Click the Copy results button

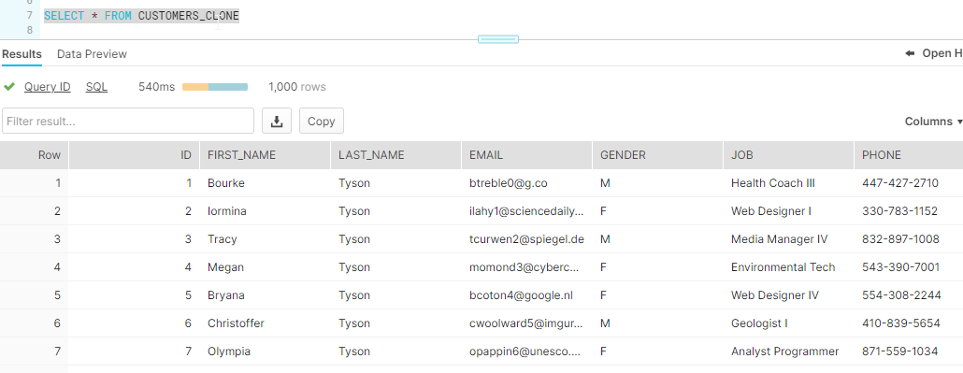tap(322, 121)
